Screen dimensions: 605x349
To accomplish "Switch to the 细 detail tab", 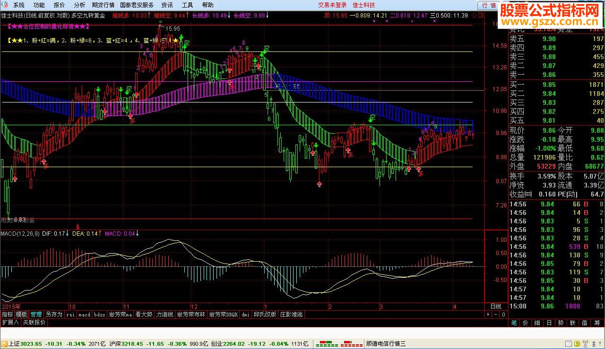I will pyautogui.click(x=537, y=323).
